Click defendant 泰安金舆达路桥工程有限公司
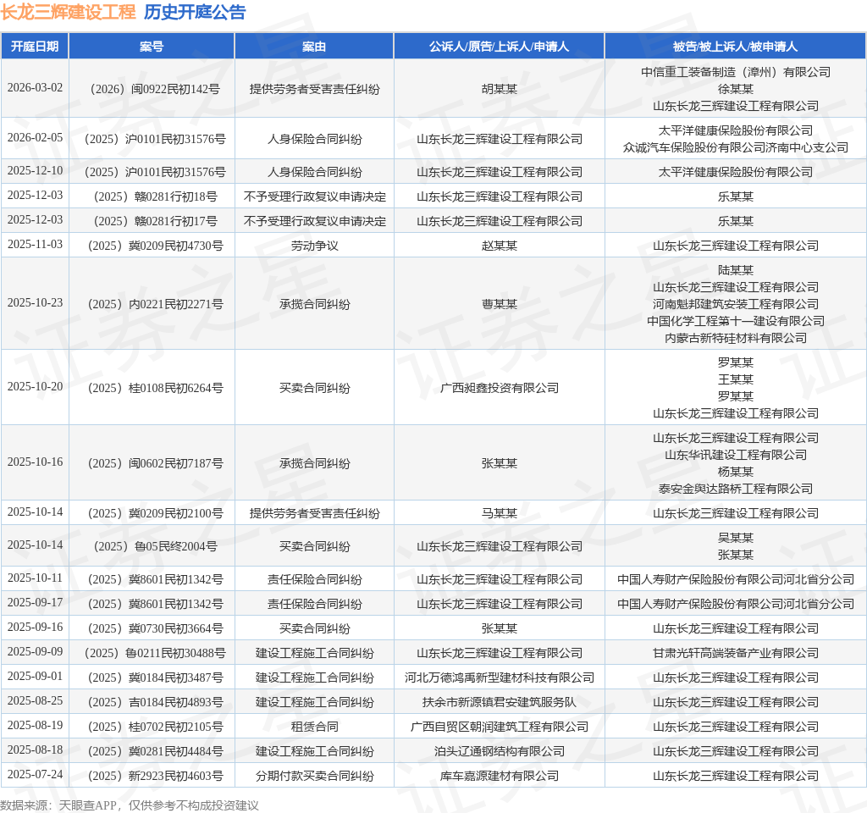This screenshot has height=813, width=867. click(x=736, y=489)
